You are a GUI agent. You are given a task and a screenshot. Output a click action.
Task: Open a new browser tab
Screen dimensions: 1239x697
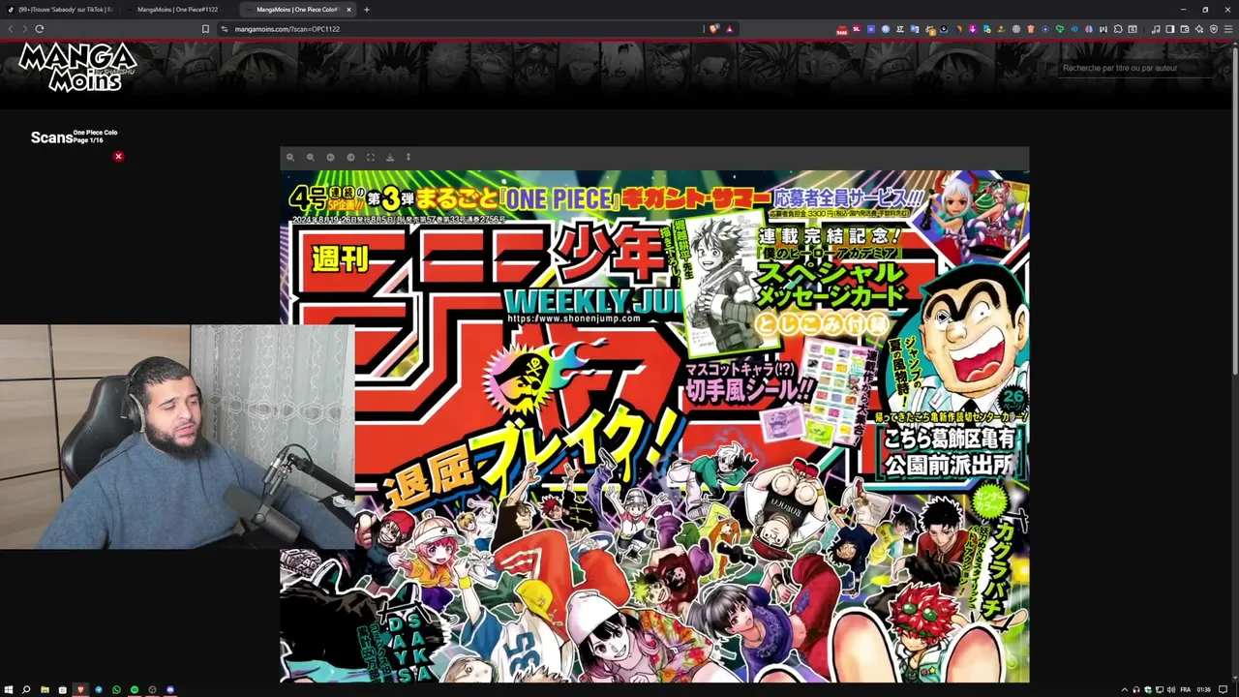point(366,10)
